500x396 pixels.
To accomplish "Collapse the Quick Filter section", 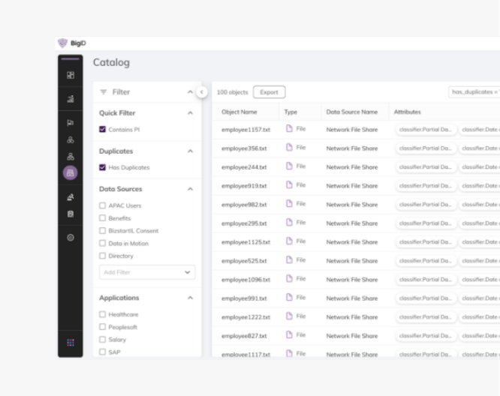I will point(190,113).
